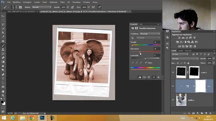
Task: Add Invert adjustment
Action: pyautogui.click(x=179, y=46)
